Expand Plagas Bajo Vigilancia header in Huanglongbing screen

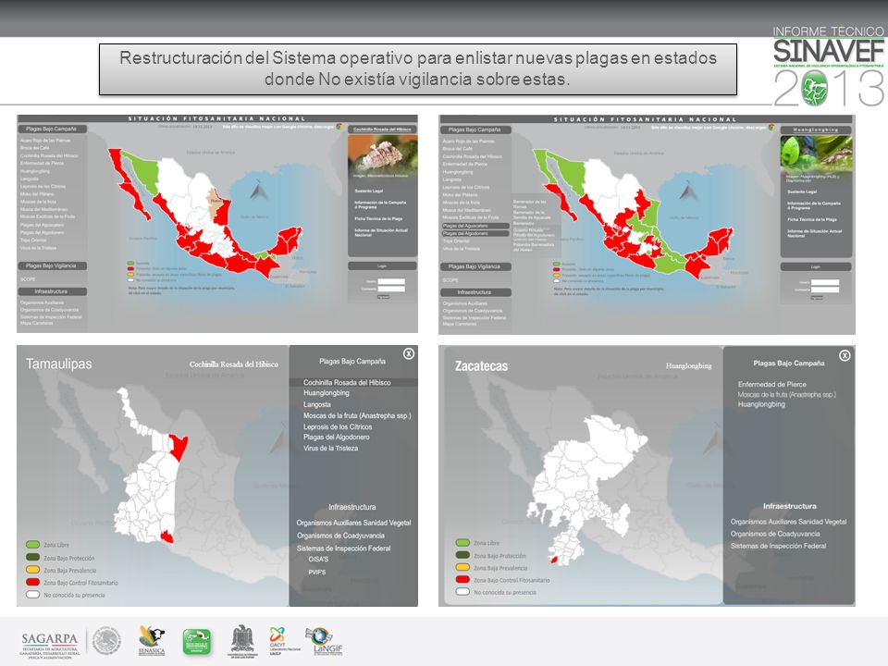click(475, 266)
